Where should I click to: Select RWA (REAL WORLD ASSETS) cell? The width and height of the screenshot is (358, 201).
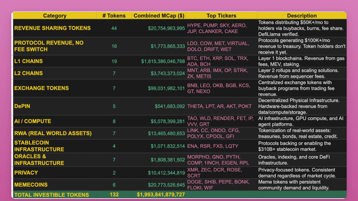55,133
